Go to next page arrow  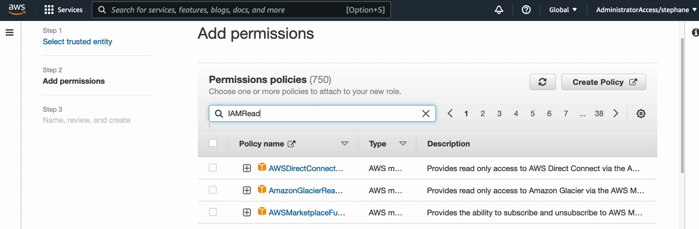pyautogui.click(x=616, y=114)
